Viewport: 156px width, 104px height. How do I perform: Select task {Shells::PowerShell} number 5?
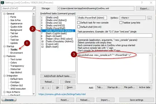point(58,28)
